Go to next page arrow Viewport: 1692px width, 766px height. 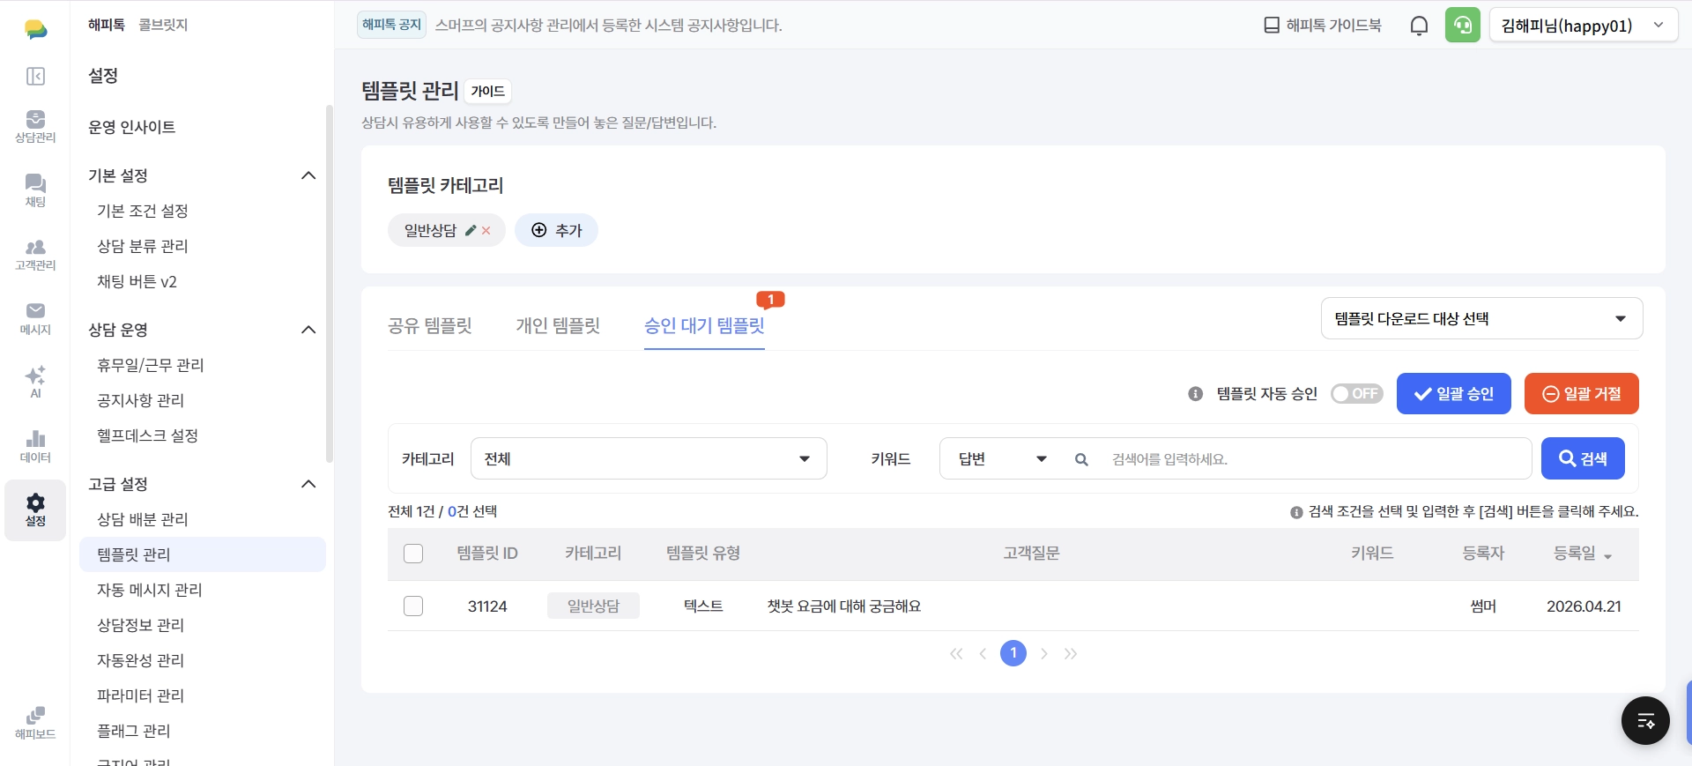click(1044, 653)
